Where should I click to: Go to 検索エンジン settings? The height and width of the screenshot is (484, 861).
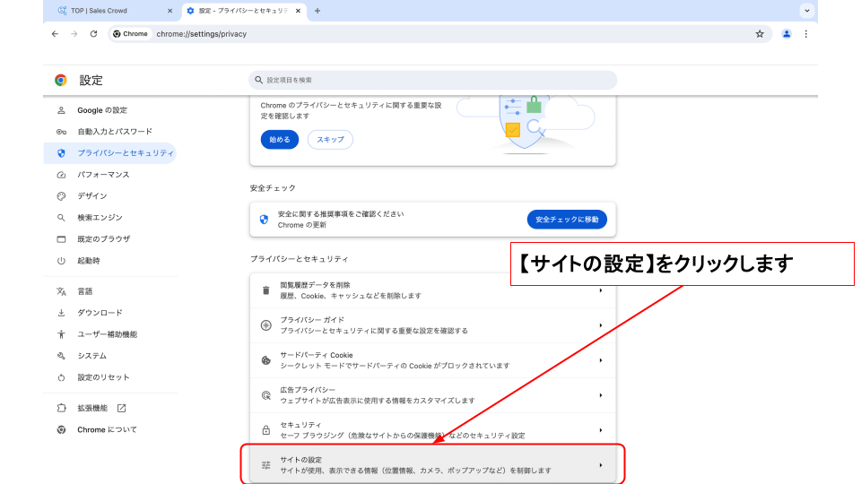click(100, 218)
